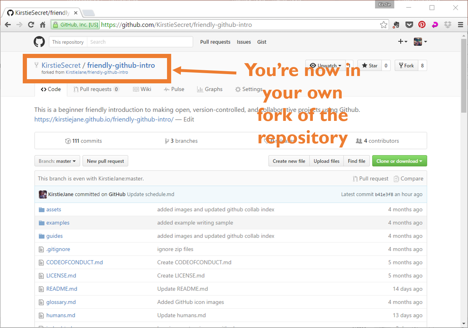
Task: Click the Create new file button
Action: tap(289, 161)
